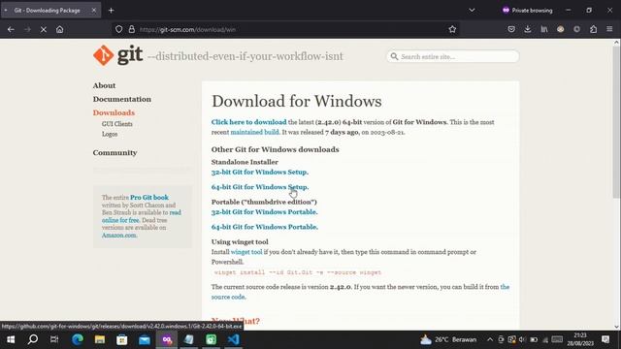Open Visual Studio Code from the taskbar
This screenshot has height=349, width=621.
pos(234,339)
